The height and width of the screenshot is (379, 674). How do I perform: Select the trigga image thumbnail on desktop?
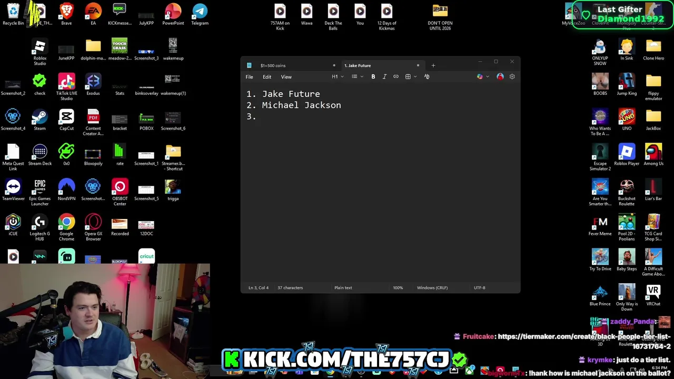(x=173, y=190)
